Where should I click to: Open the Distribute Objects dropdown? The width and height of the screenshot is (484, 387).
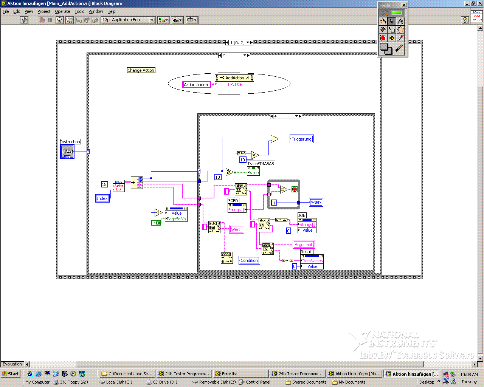177,20
